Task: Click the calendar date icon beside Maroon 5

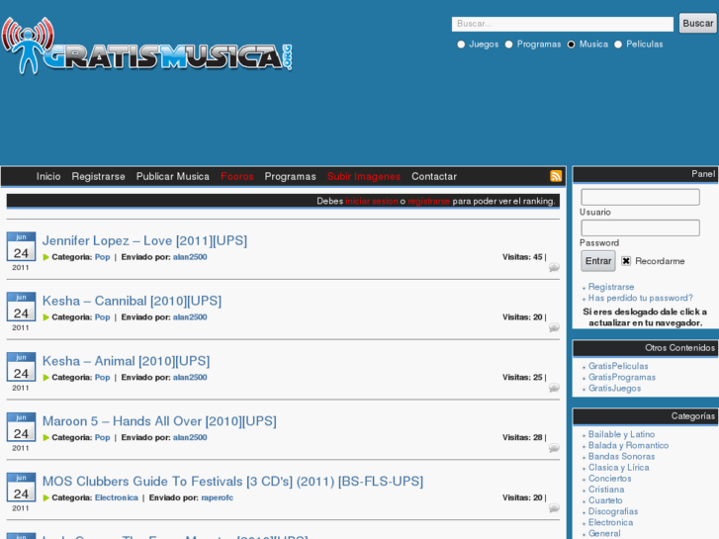Action: click(21, 426)
